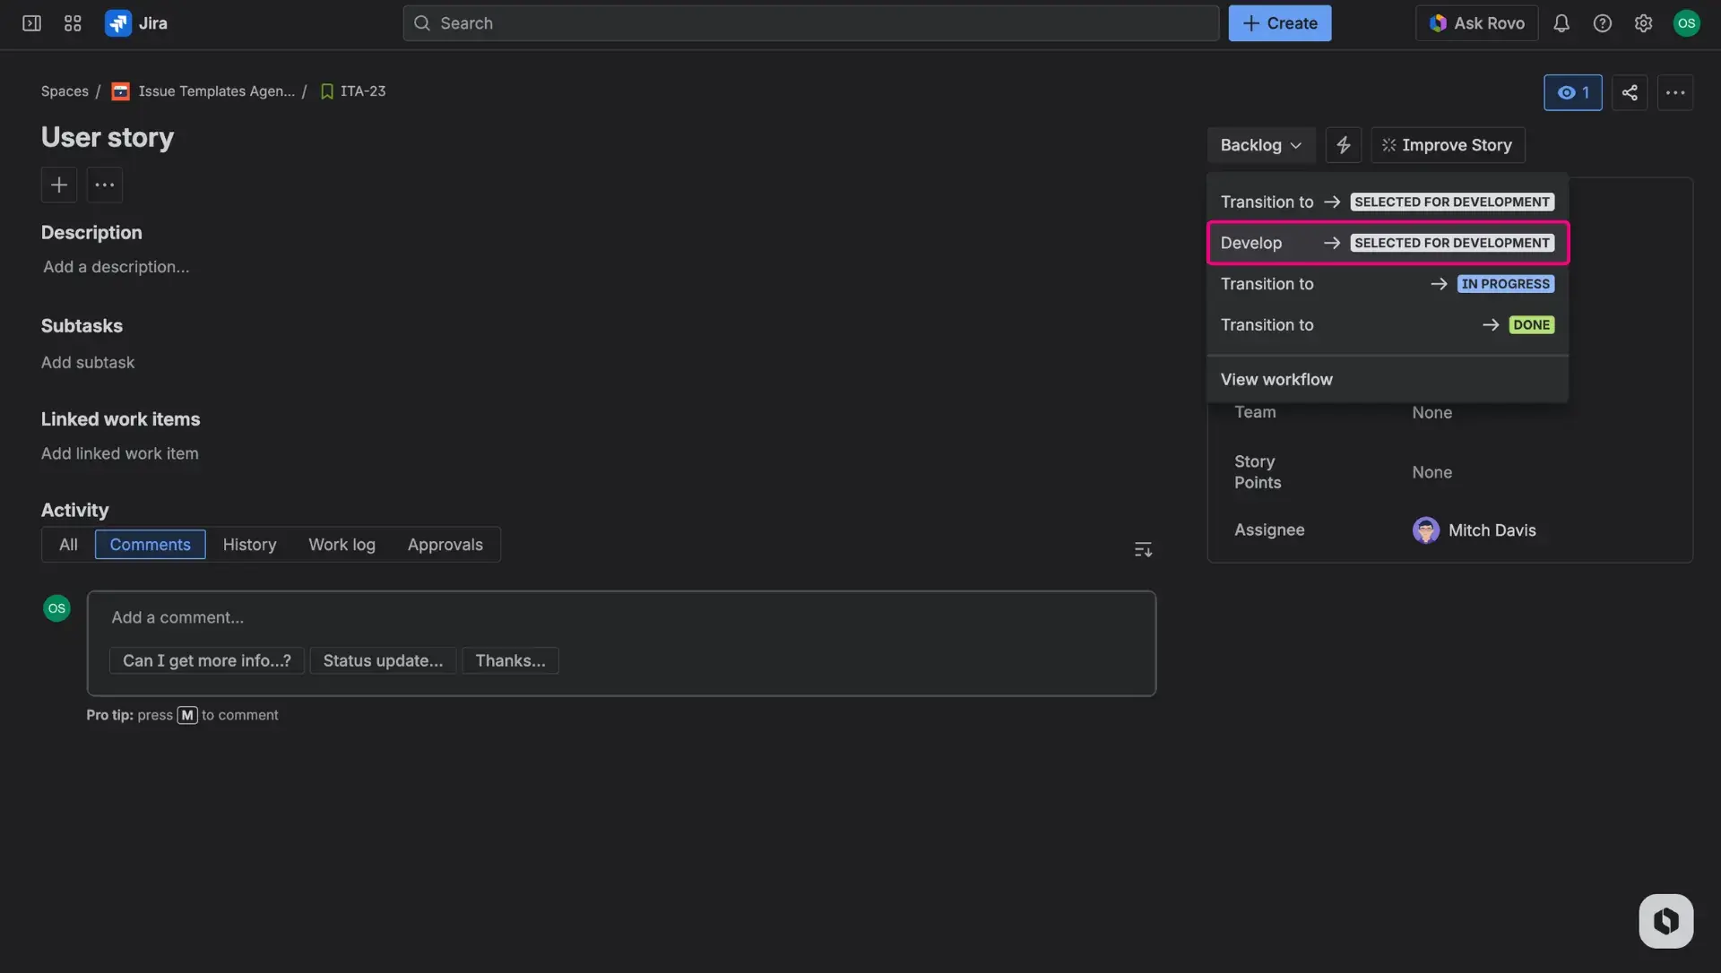The width and height of the screenshot is (1721, 973).
Task: Select Develop transition to Selected for Development
Action: tap(1386, 242)
